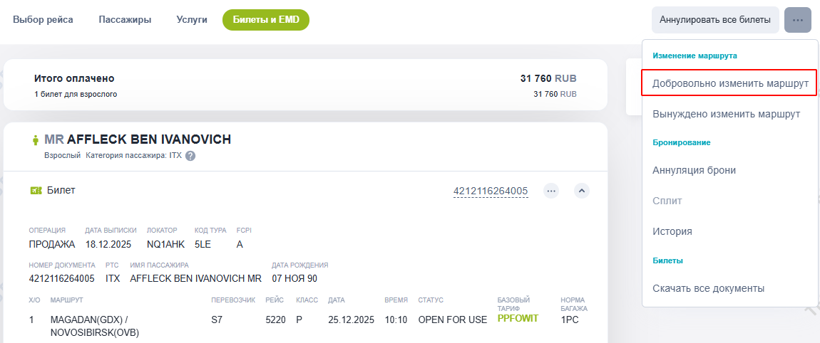The width and height of the screenshot is (820, 343).
Task: Collapse the ticket details chevron
Action: point(582,191)
